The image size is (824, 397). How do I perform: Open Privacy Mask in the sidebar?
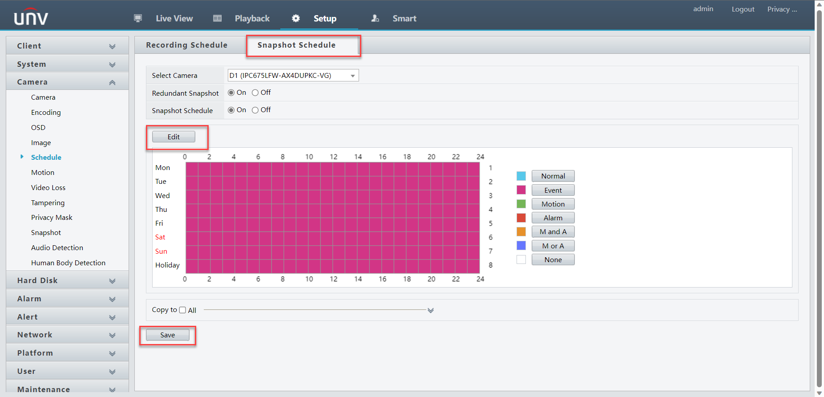tap(52, 218)
